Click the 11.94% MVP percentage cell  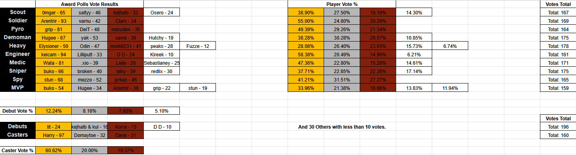click(450, 88)
